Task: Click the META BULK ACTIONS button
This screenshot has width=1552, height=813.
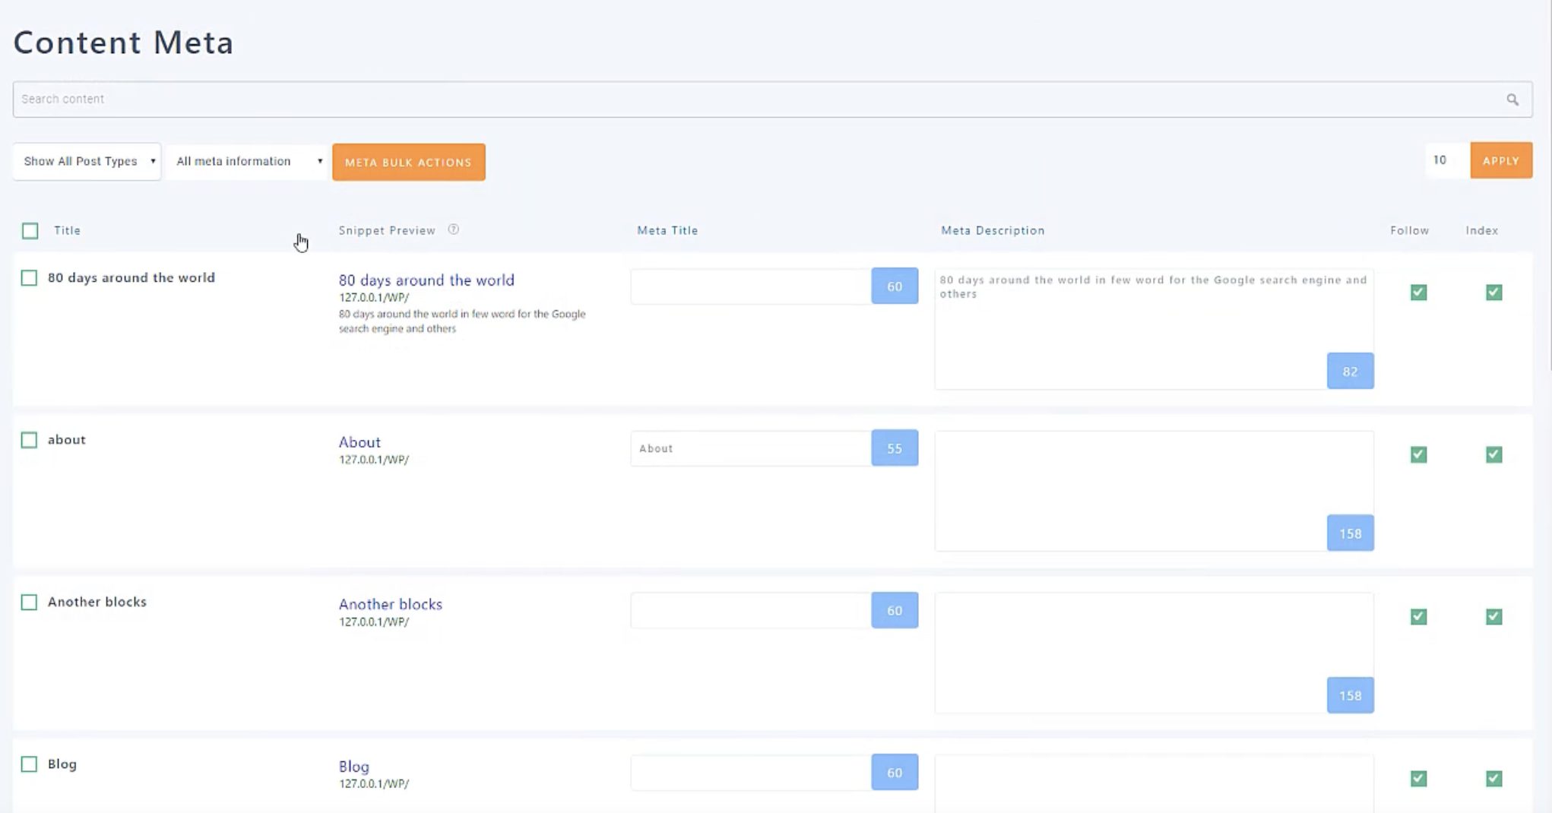Action: [408, 162]
